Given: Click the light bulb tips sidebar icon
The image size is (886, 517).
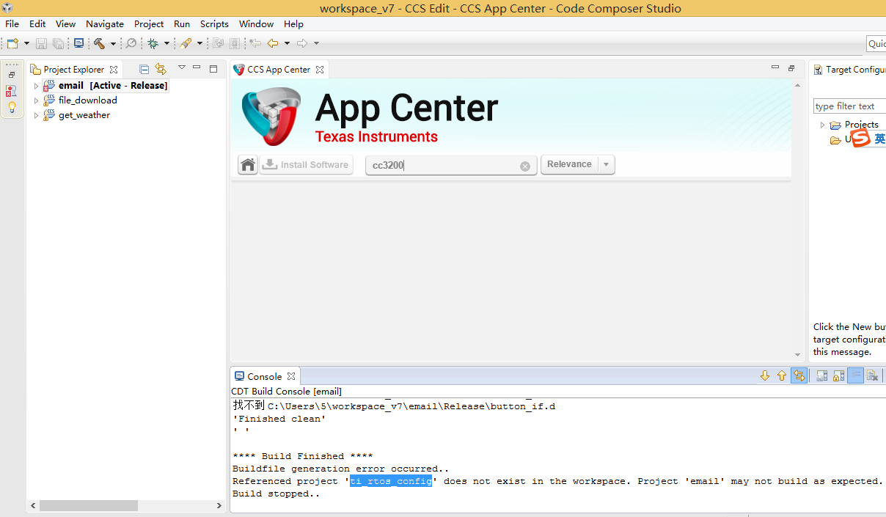Looking at the screenshot, I should click(x=12, y=107).
